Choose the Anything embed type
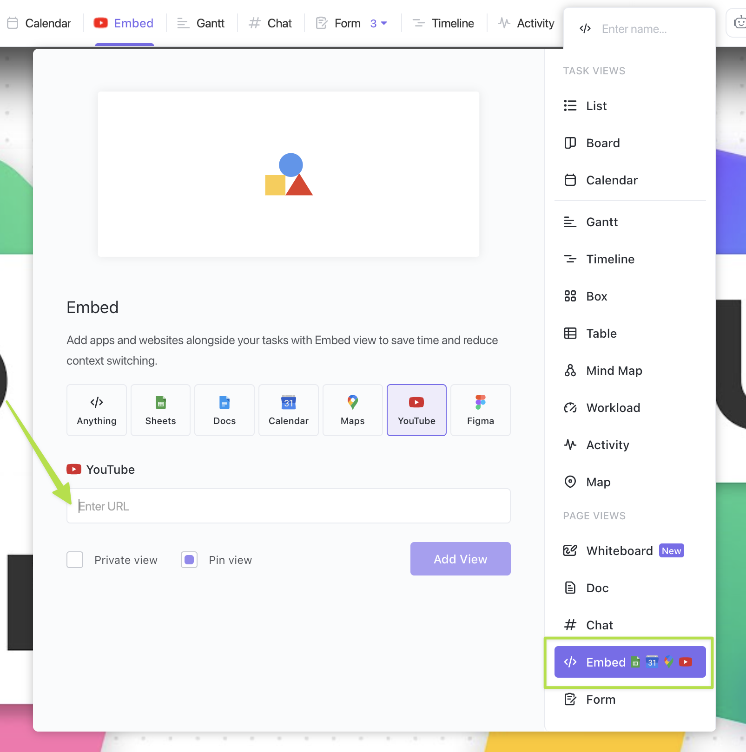The height and width of the screenshot is (752, 746). pos(96,410)
